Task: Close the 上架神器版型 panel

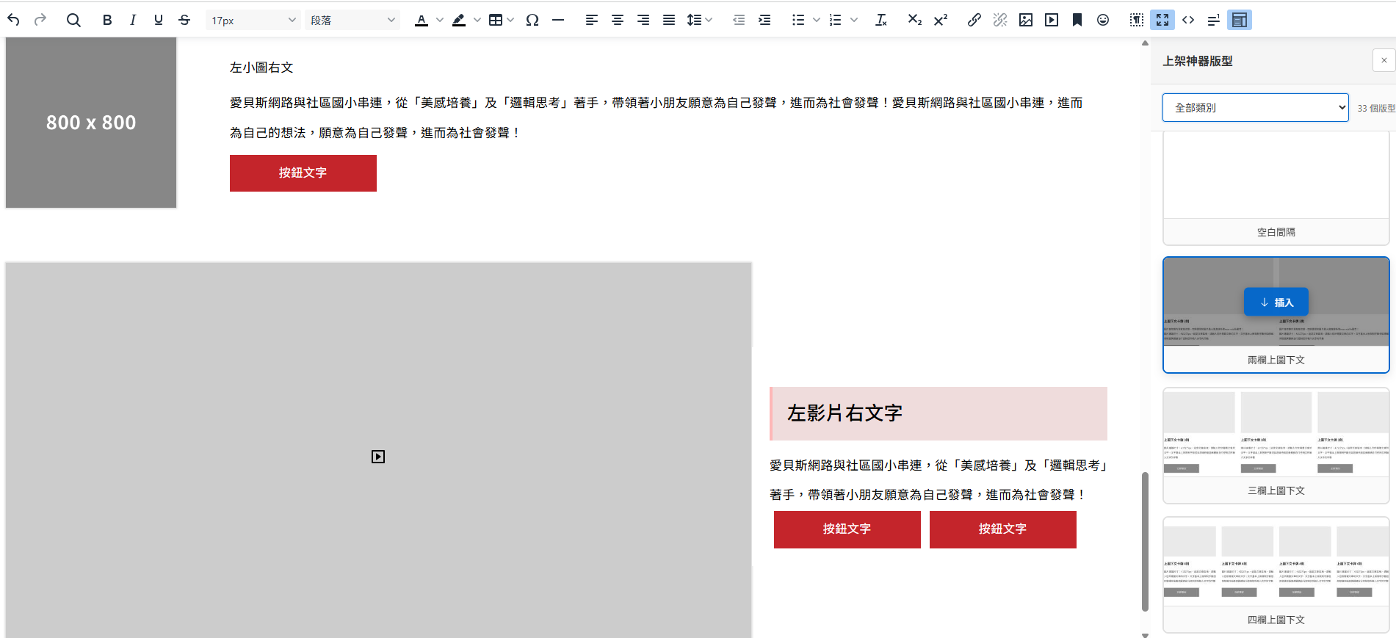Action: (1384, 60)
